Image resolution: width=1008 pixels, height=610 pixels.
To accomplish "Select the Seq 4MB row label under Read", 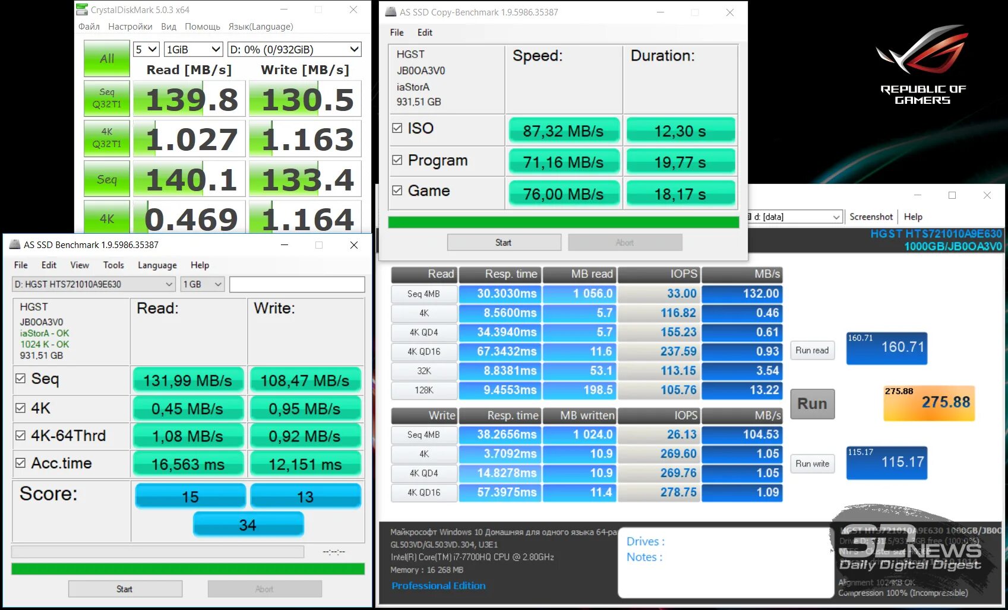I will click(424, 294).
